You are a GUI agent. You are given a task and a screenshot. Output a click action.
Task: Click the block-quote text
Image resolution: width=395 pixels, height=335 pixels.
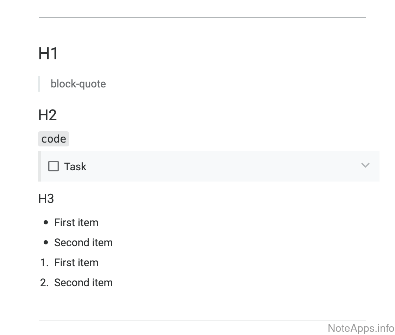[x=78, y=84]
